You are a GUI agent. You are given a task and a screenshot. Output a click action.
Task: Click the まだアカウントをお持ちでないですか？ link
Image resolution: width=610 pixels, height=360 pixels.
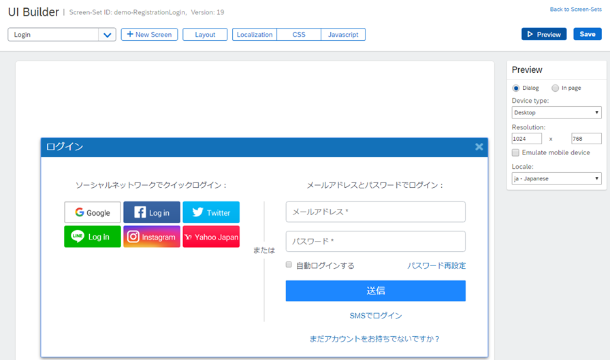pyautogui.click(x=374, y=339)
